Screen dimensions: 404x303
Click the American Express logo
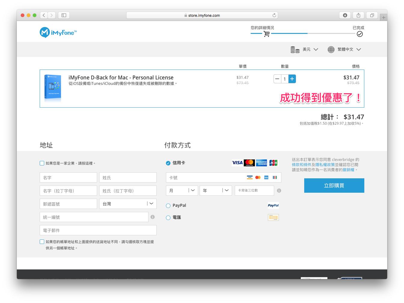262,163
